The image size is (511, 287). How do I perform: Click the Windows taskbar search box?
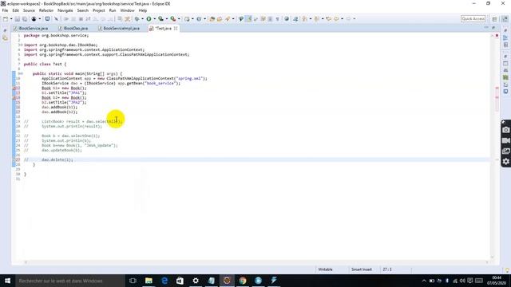tap(69, 281)
